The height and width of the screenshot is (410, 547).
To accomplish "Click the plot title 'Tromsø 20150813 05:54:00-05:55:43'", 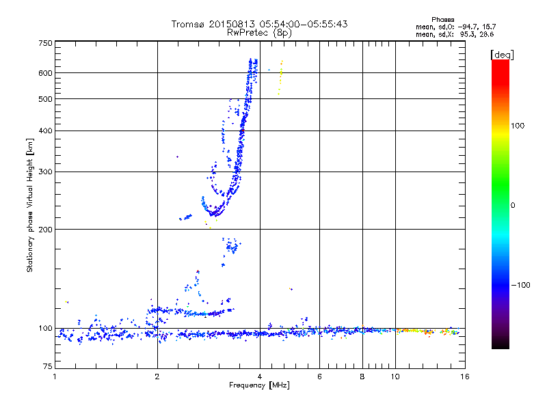I will tap(259, 24).
